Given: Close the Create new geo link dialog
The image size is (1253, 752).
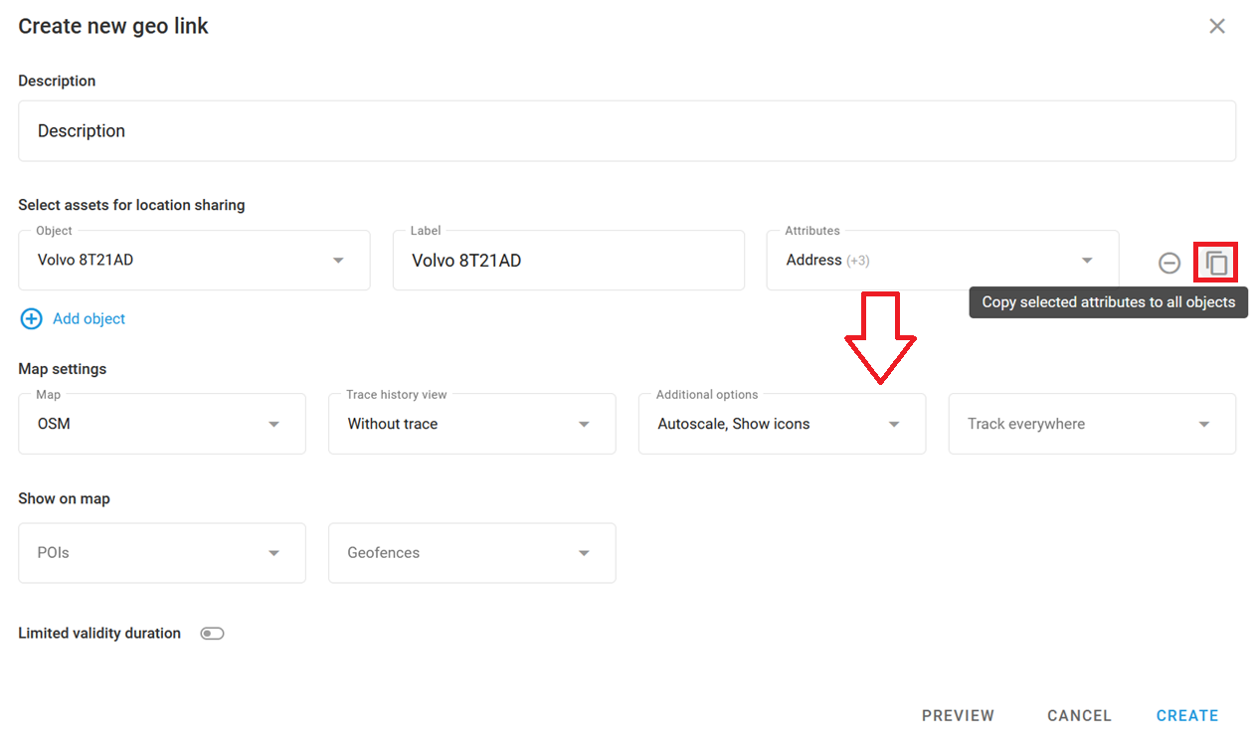Looking at the screenshot, I should tap(1216, 27).
